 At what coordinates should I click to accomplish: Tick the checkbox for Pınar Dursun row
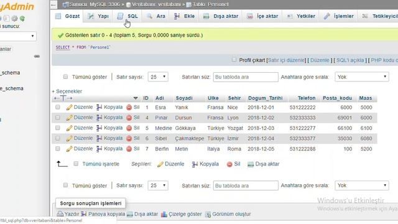pyautogui.click(x=58, y=118)
